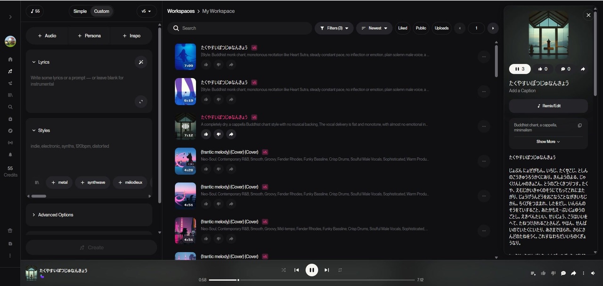Open the queue icon in player bar
Image resolution: width=603 pixels, height=286 pixels.
(533, 273)
